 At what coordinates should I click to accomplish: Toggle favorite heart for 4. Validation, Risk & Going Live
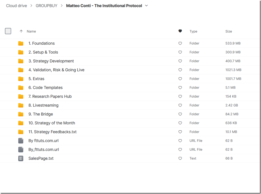coord(180,70)
